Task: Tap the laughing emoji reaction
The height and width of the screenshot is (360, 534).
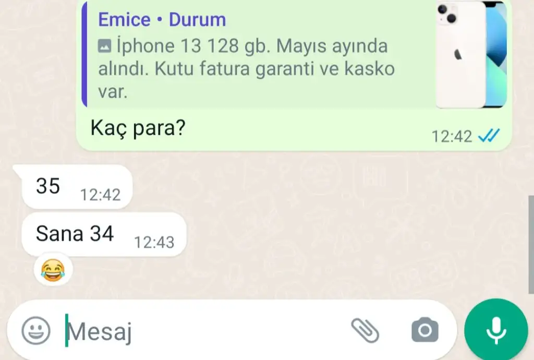Action: (53, 270)
